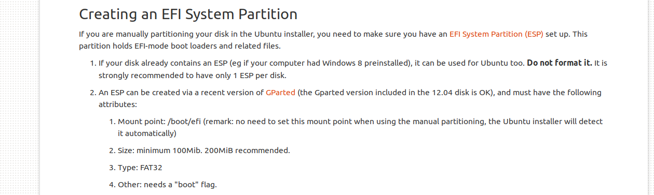Click the dotted left page margin
The height and width of the screenshot is (195, 654).
(x=20, y=97)
